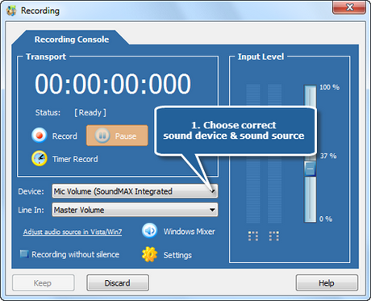Enable Recording without silence checkbox
The image size is (371, 301).
[x=24, y=253]
